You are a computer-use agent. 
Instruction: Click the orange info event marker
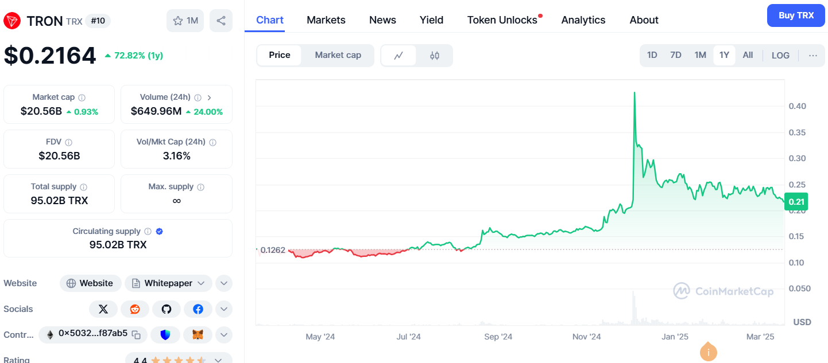(x=709, y=352)
